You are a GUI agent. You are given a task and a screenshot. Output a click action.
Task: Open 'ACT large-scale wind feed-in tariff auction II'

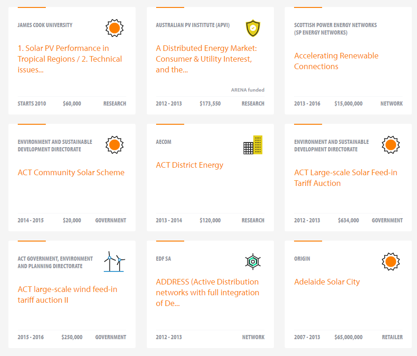click(67, 295)
